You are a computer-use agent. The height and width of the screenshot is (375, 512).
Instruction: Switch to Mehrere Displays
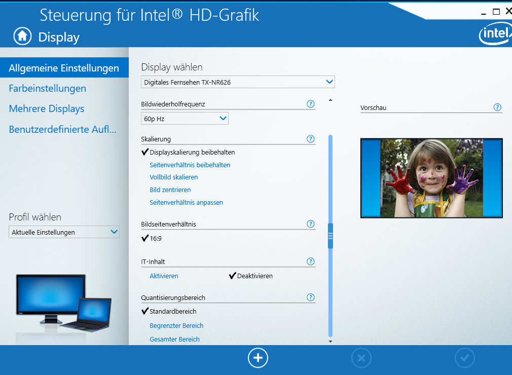pyautogui.click(x=46, y=108)
